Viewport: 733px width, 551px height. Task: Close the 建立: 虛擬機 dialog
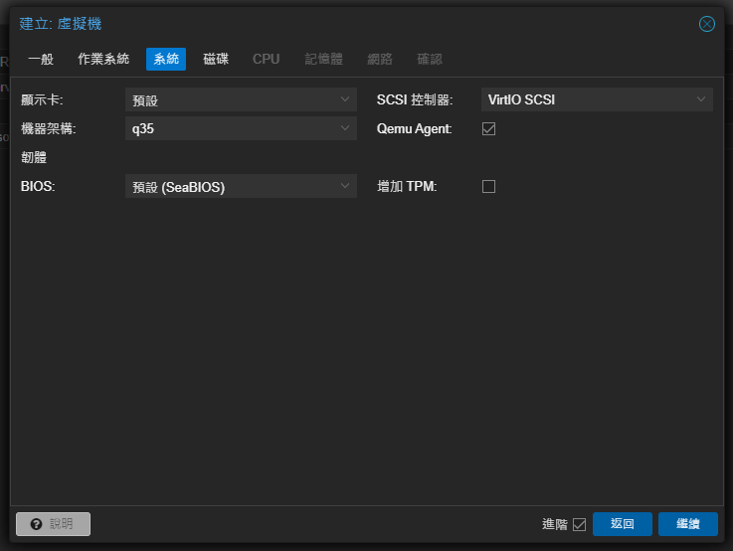[x=707, y=24]
